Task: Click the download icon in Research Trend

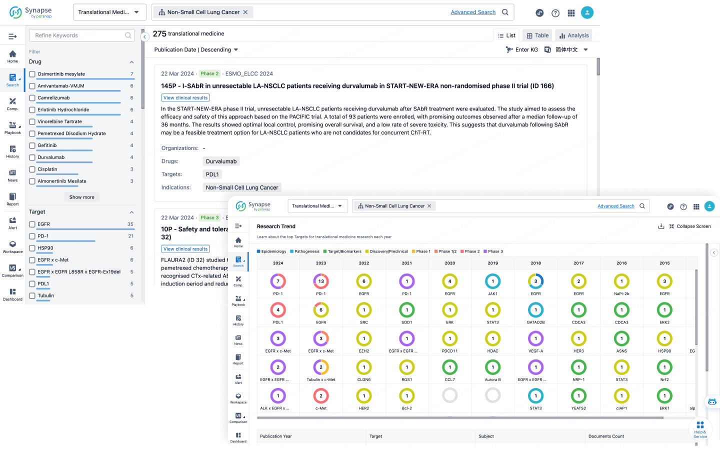Action: point(661,226)
